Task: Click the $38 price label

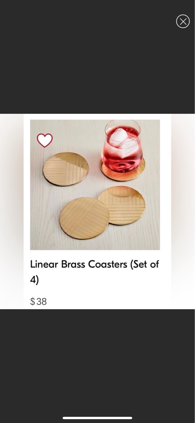Action: click(38, 301)
